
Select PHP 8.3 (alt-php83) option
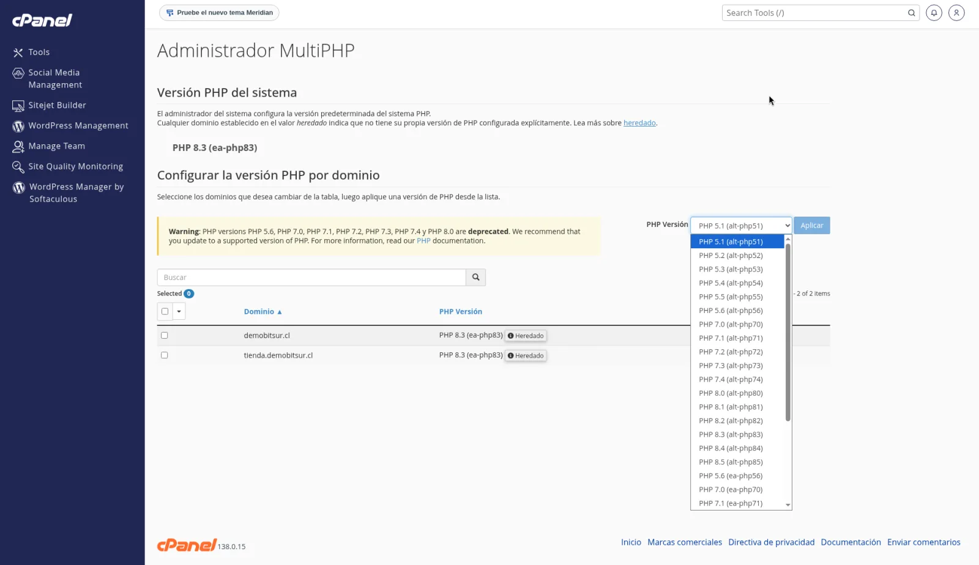737,435
